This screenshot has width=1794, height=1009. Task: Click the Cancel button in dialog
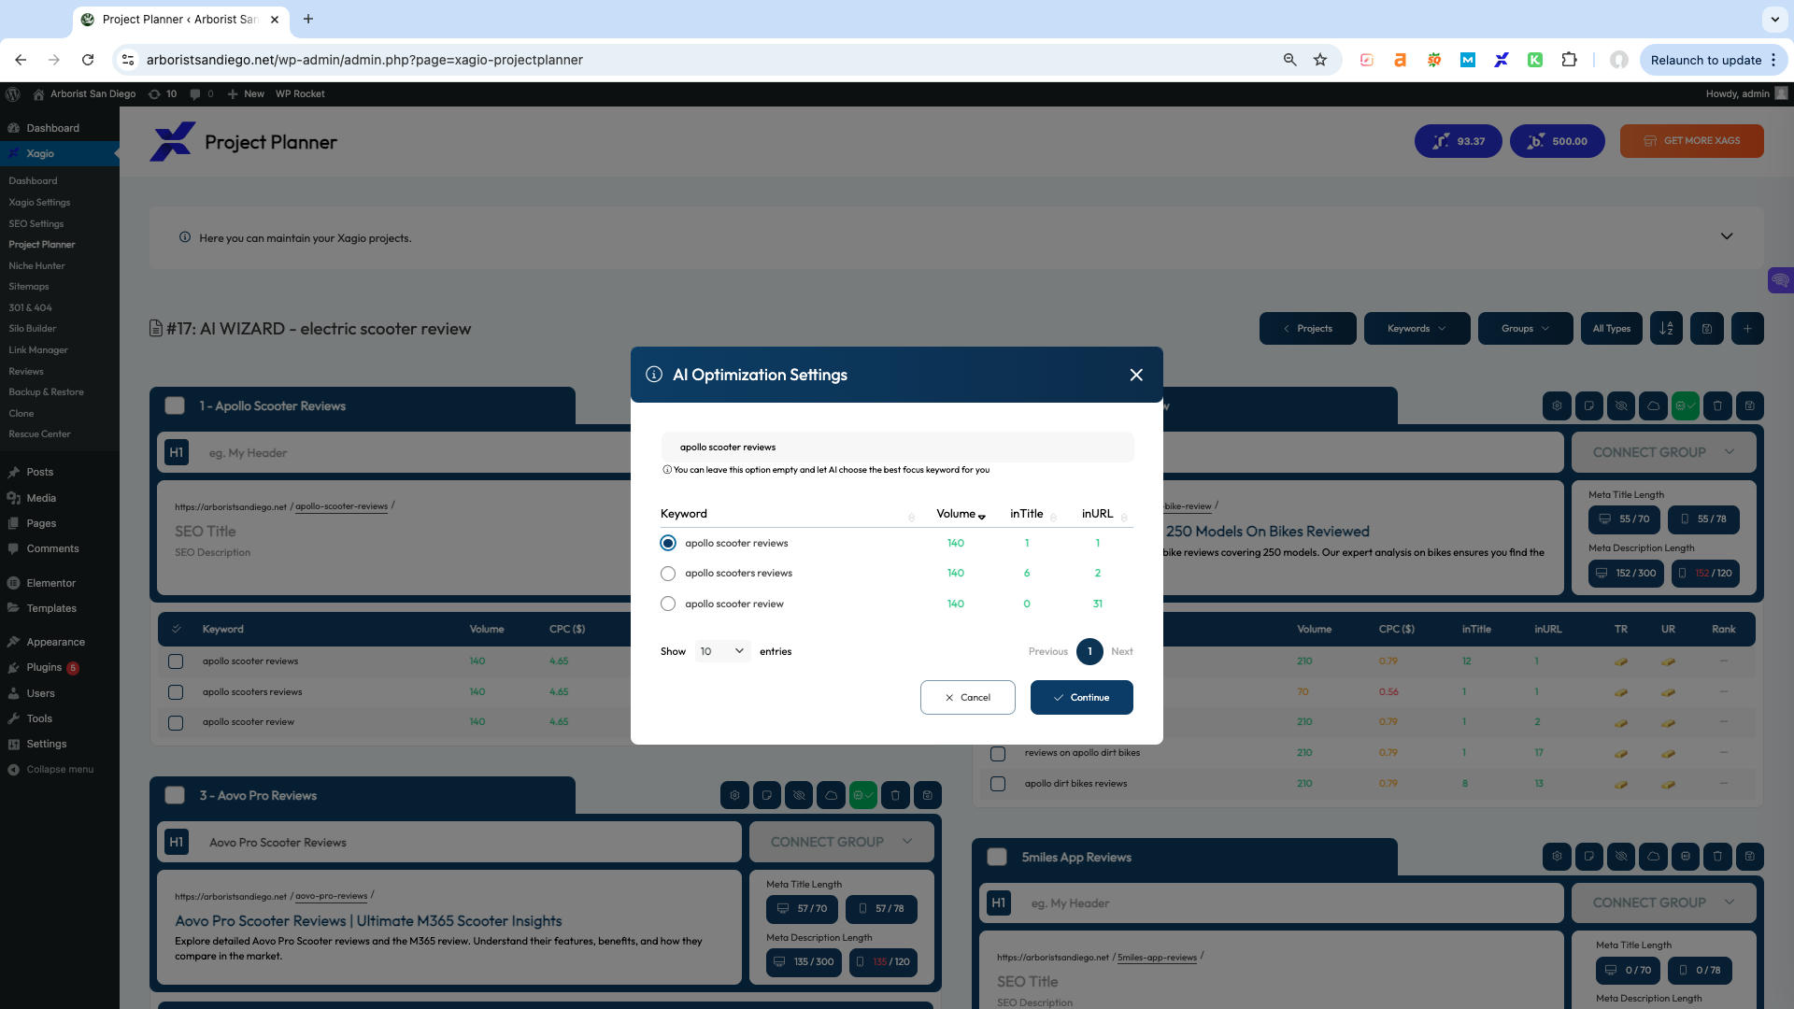coord(967,697)
